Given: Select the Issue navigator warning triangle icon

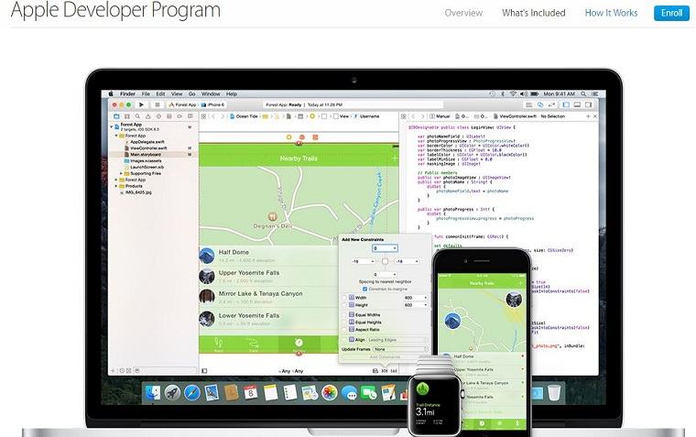Looking at the screenshot, I should point(147,116).
